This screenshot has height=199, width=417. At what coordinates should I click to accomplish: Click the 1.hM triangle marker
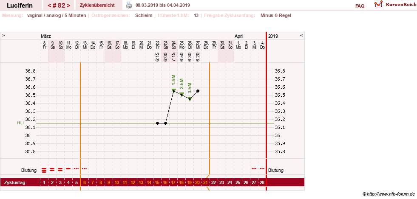coord(174,91)
